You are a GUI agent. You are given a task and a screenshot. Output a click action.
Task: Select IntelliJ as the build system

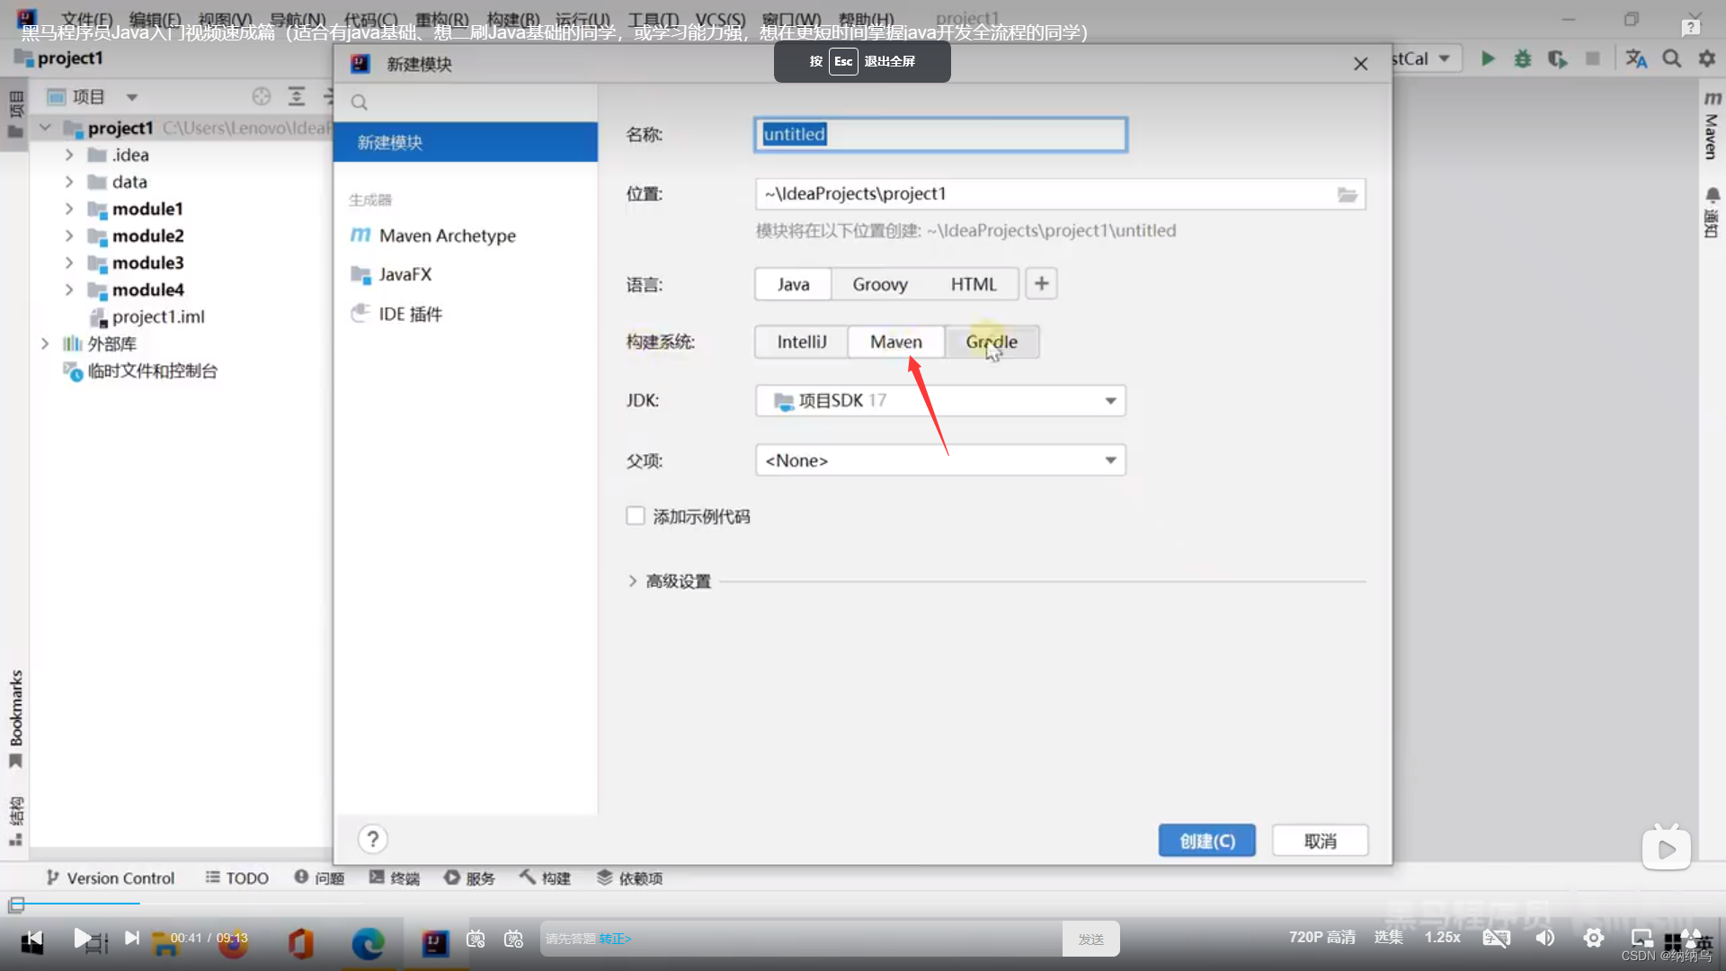coord(802,342)
